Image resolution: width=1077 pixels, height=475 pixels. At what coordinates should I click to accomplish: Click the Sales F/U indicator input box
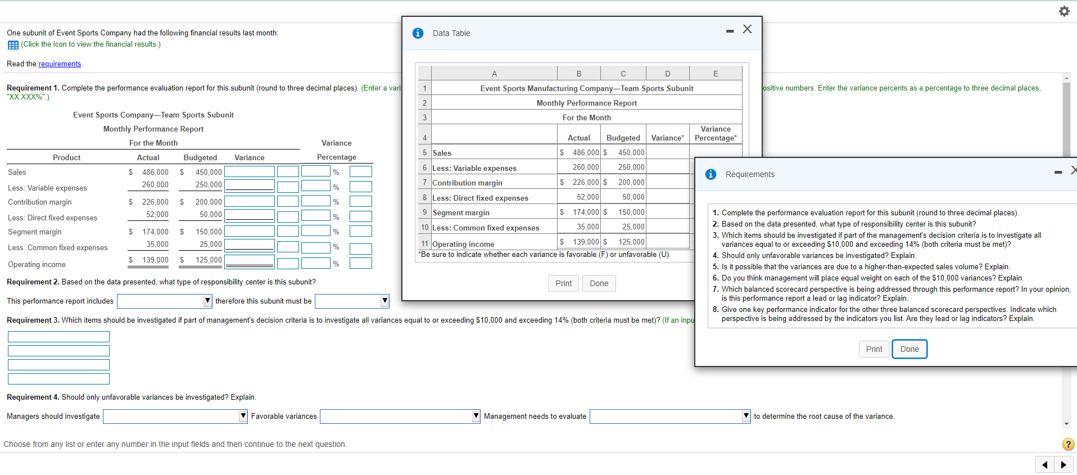[x=288, y=171]
